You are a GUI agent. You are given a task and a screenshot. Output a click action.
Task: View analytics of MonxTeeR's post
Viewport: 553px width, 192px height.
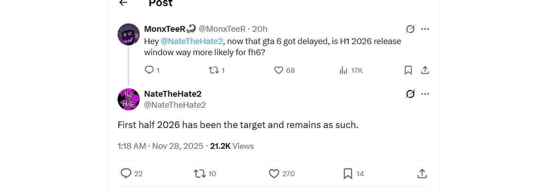pyautogui.click(x=343, y=70)
